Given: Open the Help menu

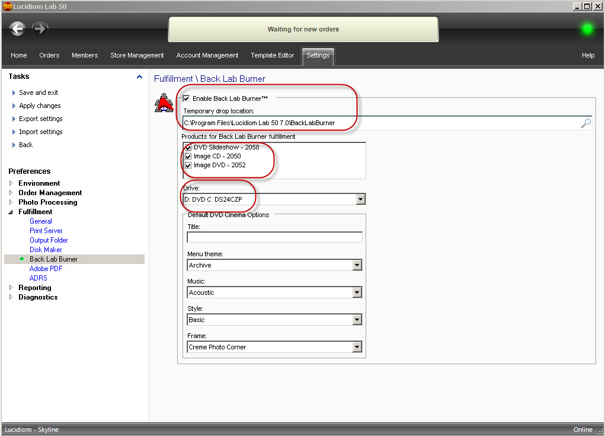Looking at the screenshot, I should tap(588, 55).
